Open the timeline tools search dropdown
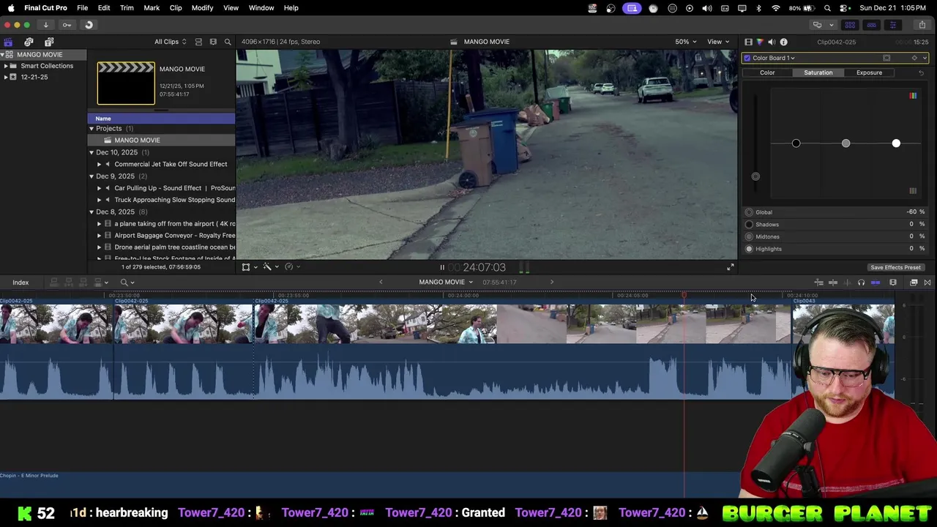 tap(127, 283)
